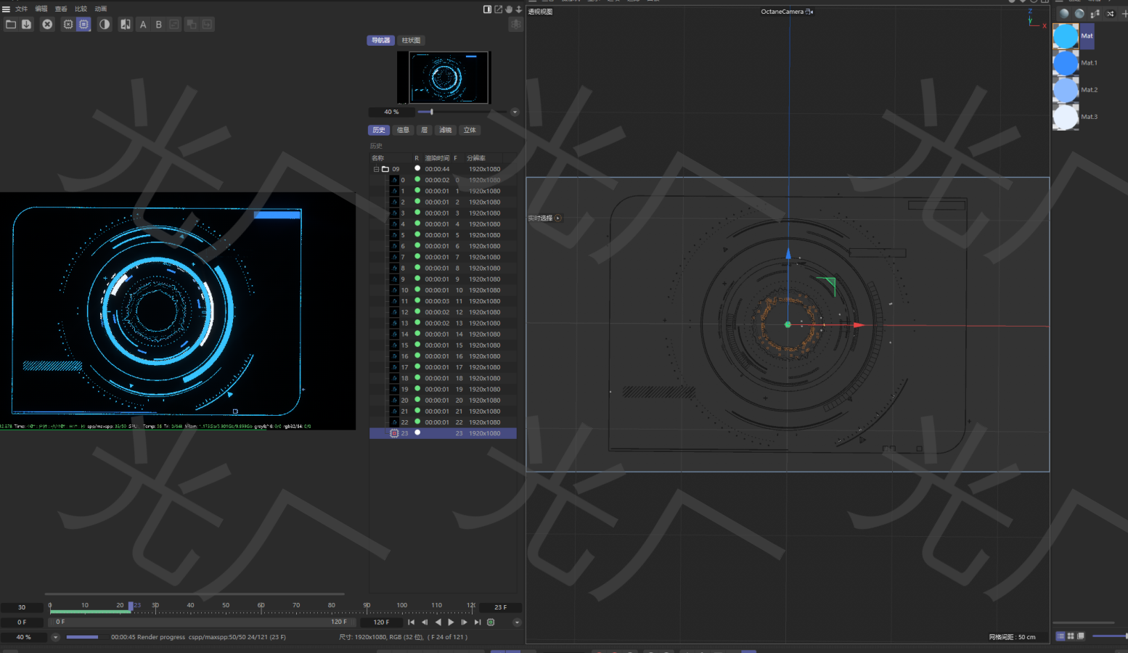Toggle the highlighted render region icon
The height and width of the screenshot is (653, 1128).
pos(84,25)
